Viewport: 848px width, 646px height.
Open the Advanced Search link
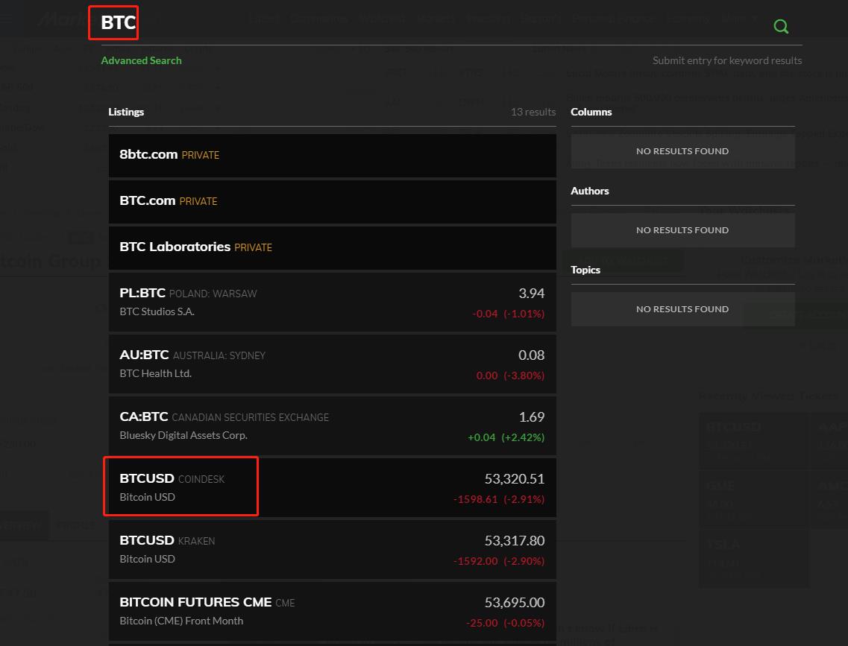[x=141, y=60]
